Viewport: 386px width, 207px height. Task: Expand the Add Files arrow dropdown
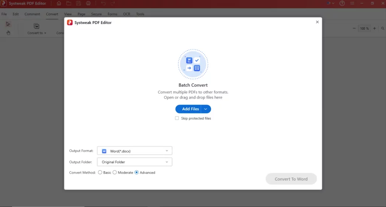coord(206,109)
